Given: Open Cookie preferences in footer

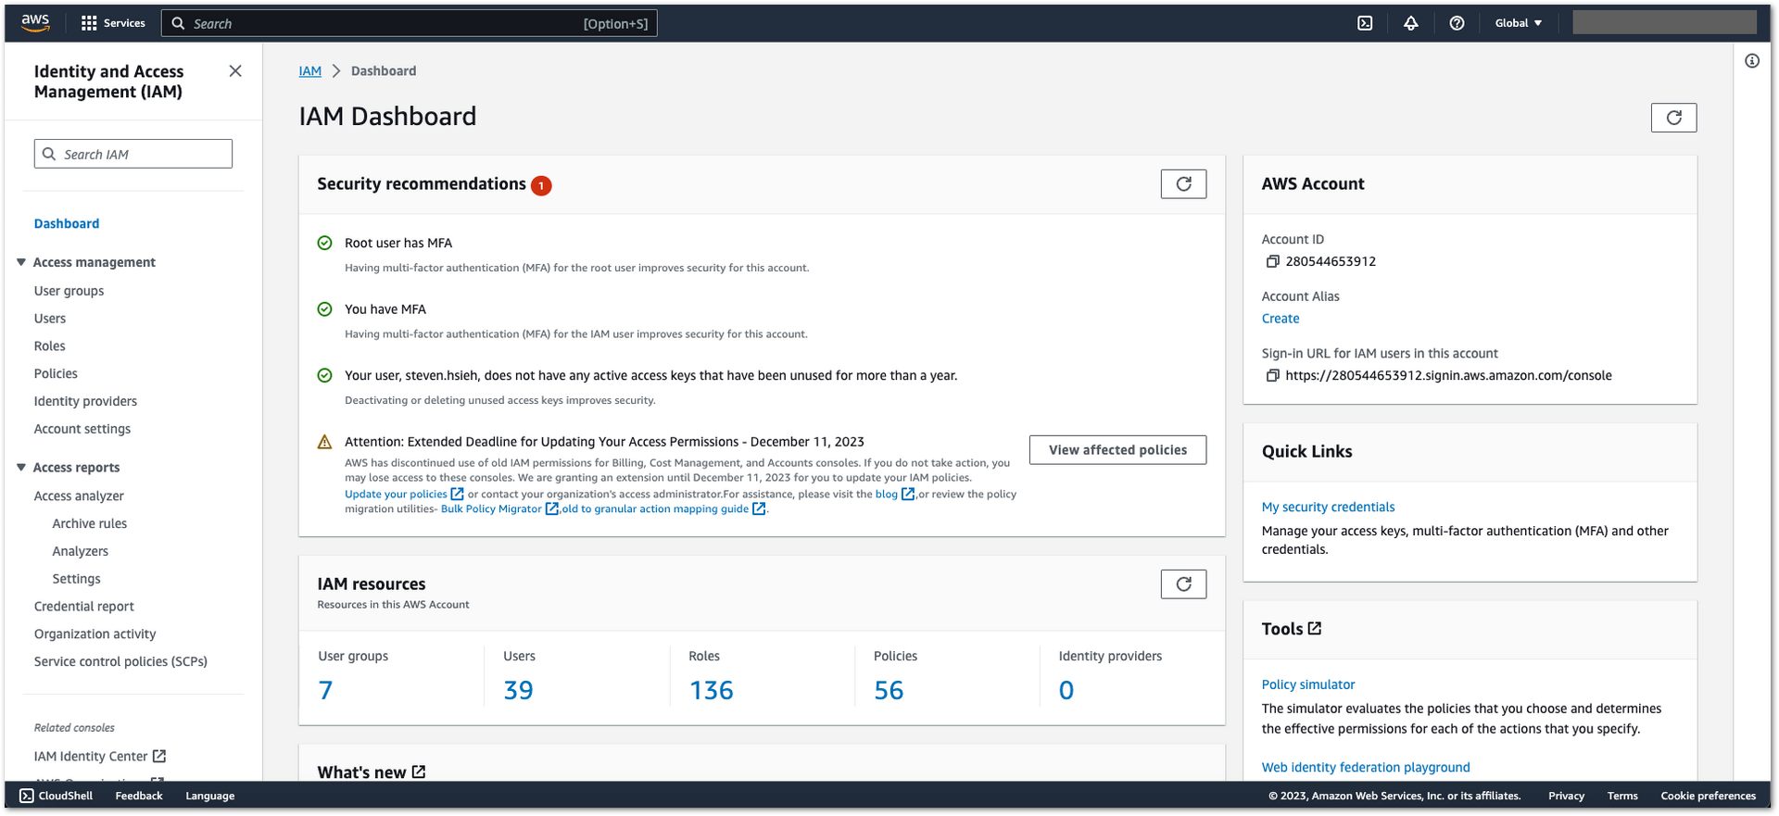Looking at the screenshot, I should coord(1708,796).
